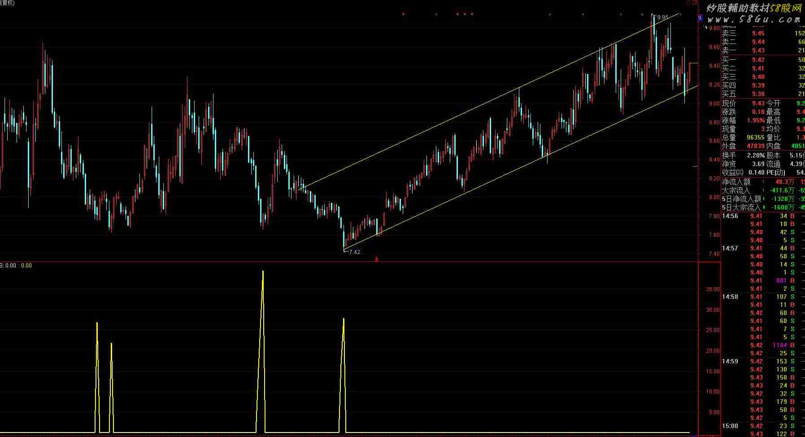The width and height of the screenshot is (805, 437).
Task: Click the 14:56 tick timestamp
Action: point(730,216)
